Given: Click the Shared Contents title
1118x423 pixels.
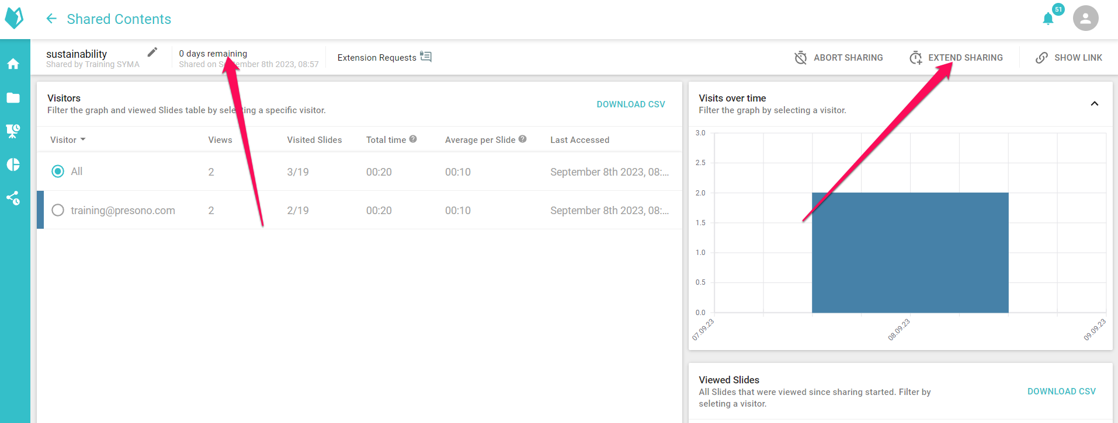Looking at the screenshot, I should [x=119, y=19].
